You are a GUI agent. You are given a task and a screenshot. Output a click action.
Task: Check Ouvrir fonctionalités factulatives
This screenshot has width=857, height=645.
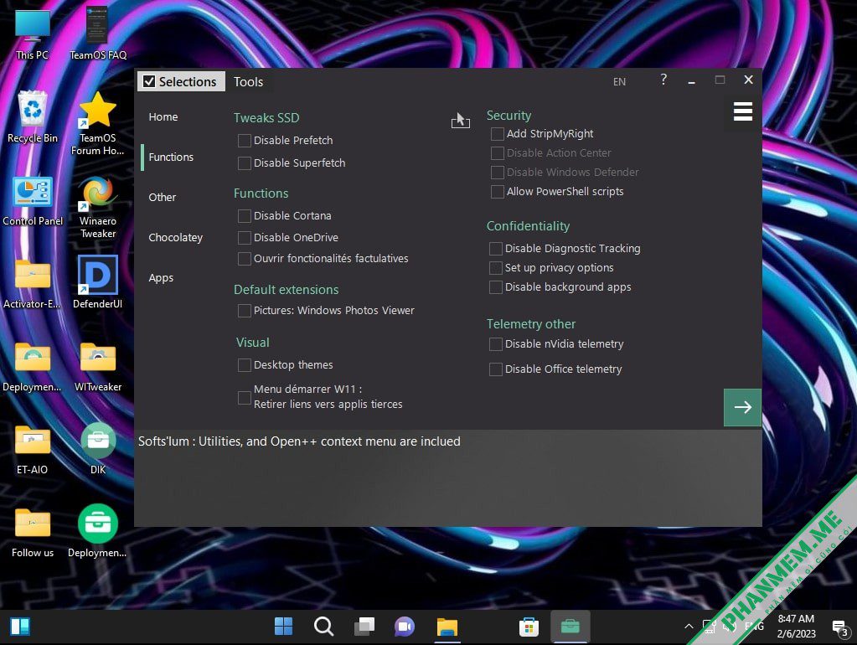[245, 259]
